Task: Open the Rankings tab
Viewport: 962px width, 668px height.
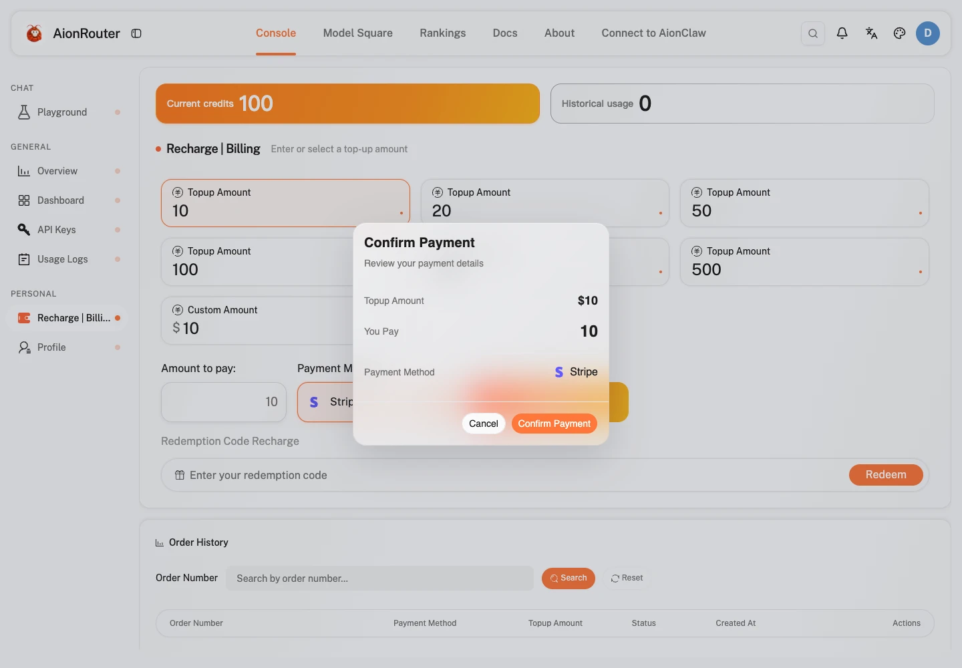Action: click(443, 33)
